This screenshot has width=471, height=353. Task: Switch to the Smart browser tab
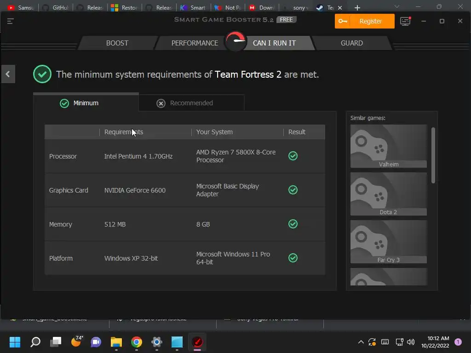pos(193,7)
